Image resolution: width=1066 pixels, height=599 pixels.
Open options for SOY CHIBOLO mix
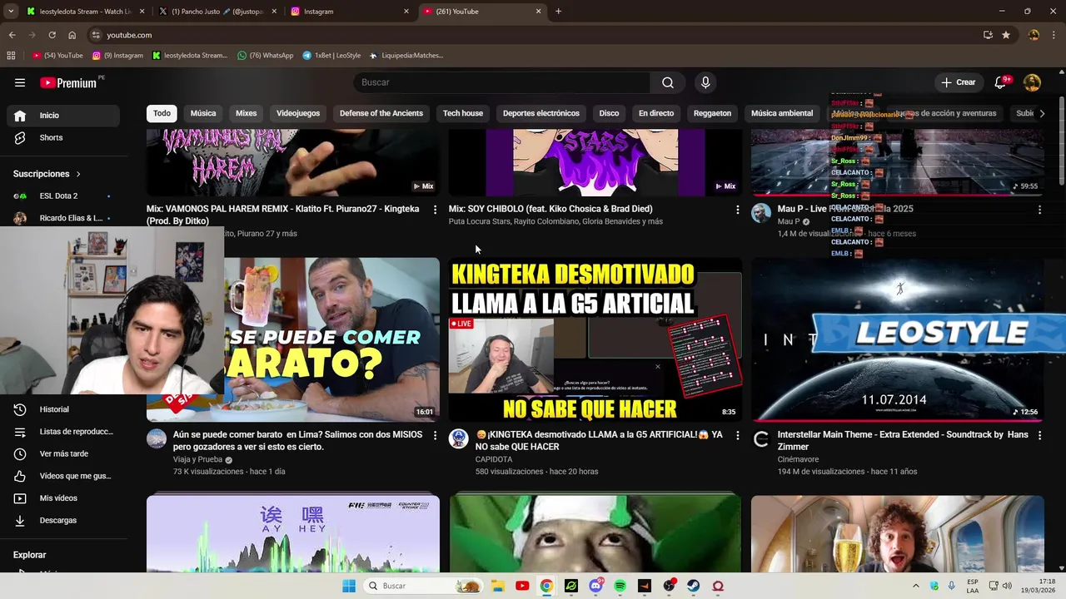pyautogui.click(x=737, y=210)
